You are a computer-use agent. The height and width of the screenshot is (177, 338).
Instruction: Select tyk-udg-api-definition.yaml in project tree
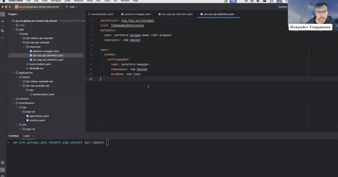pyautogui.click(x=48, y=60)
